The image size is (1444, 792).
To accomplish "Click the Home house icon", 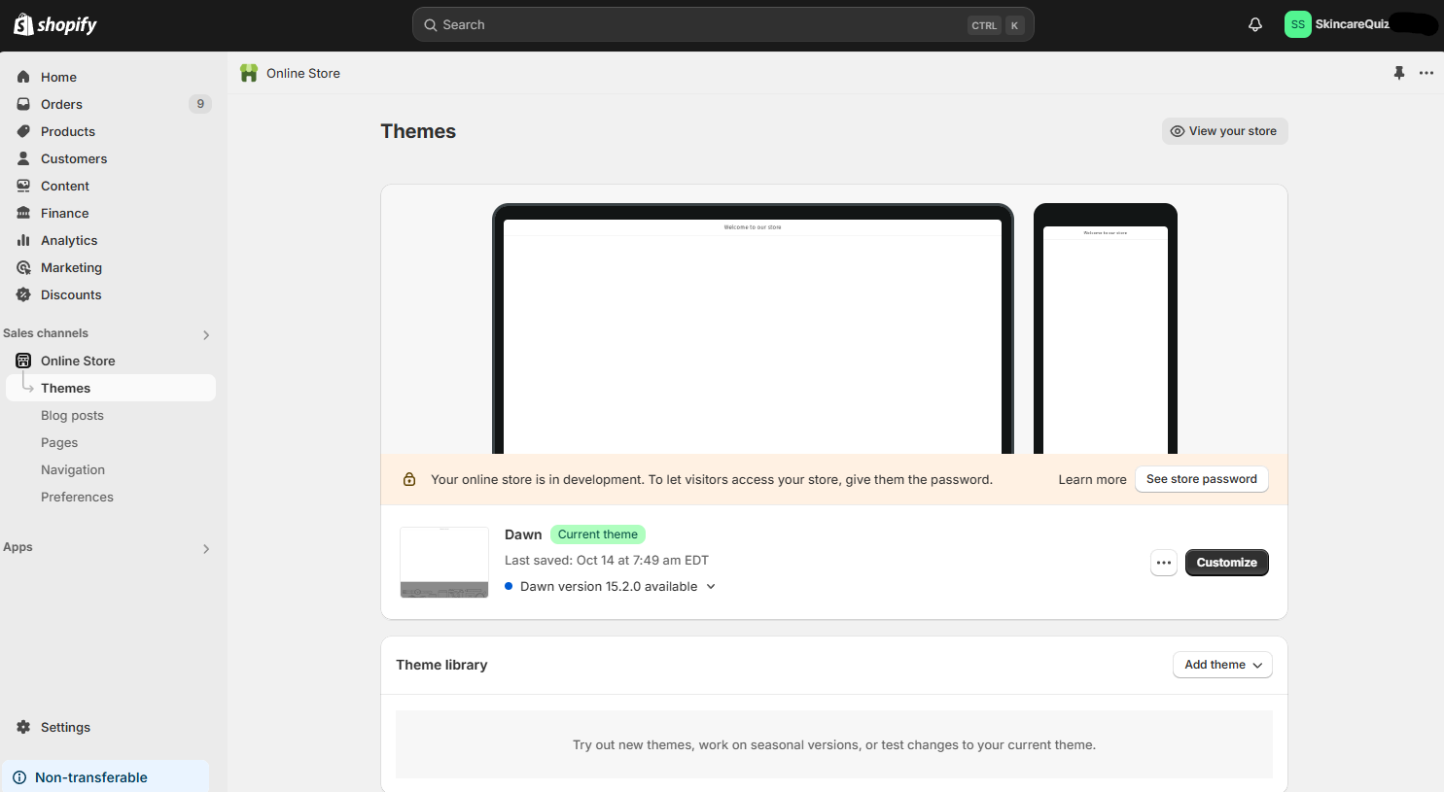I will pos(23,77).
